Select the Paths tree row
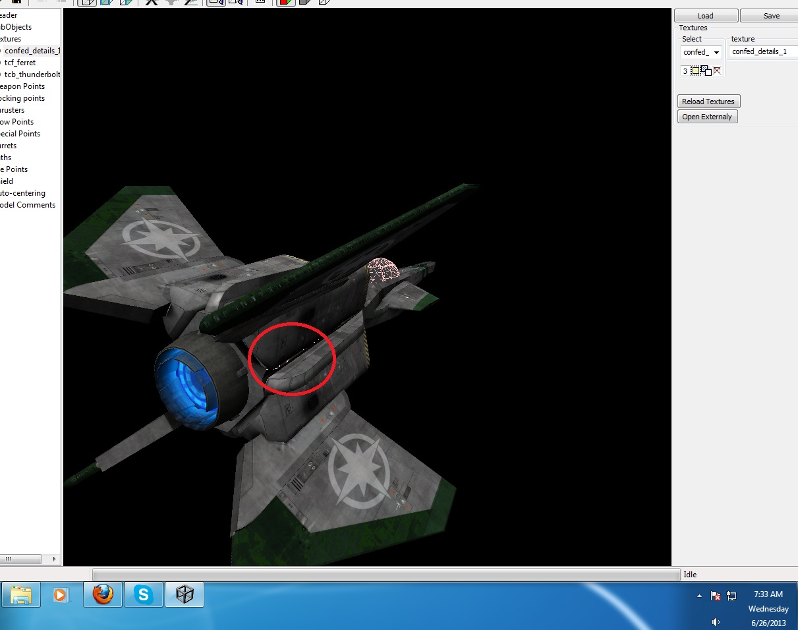This screenshot has height=630, width=798. [6, 157]
